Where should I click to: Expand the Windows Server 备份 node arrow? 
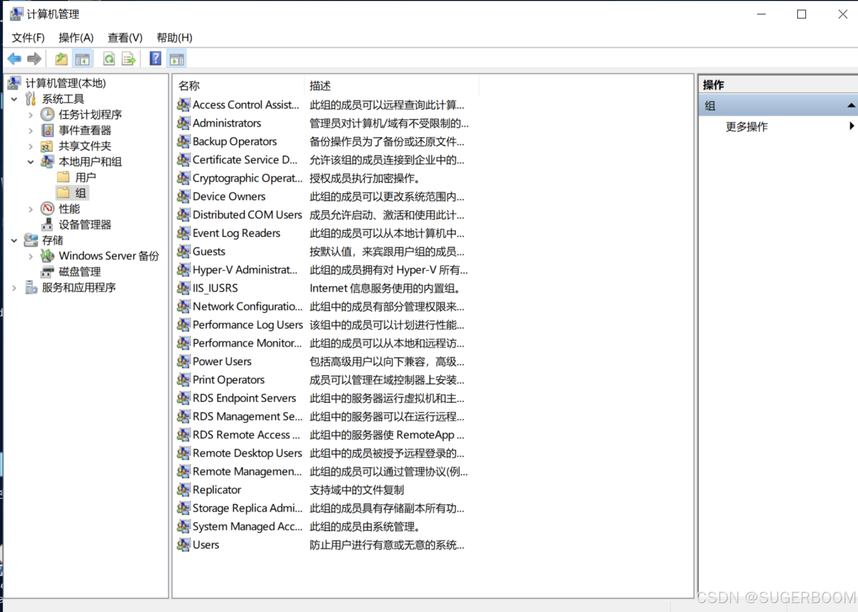pyautogui.click(x=30, y=256)
